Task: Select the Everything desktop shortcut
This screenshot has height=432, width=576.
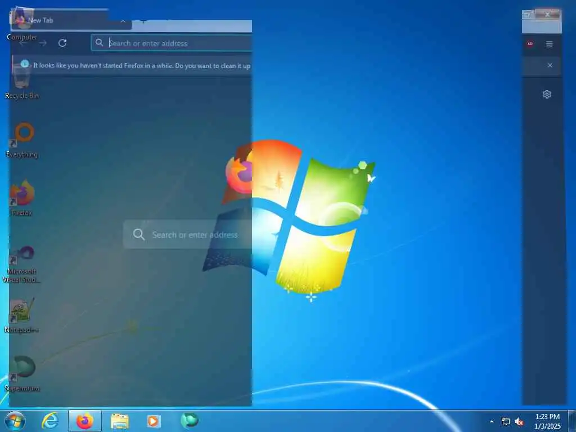Action: (x=22, y=140)
